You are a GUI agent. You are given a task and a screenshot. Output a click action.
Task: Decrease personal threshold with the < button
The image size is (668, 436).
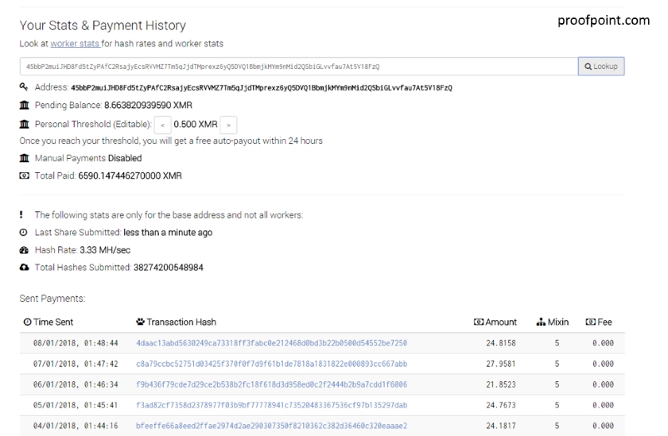click(162, 125)
